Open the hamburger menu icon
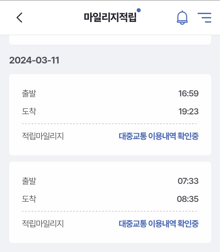The image size is (220, 252). pyautogui.click(x=204, y=18)
